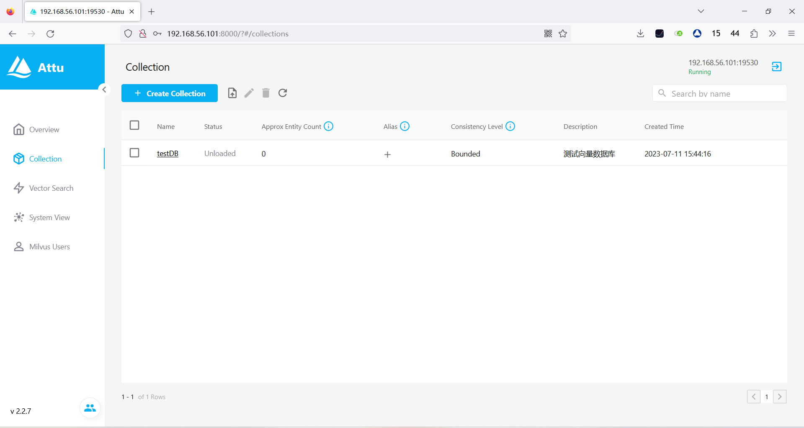Click the import data file icon
The image size is (804, 428).
tap(232, 93)
